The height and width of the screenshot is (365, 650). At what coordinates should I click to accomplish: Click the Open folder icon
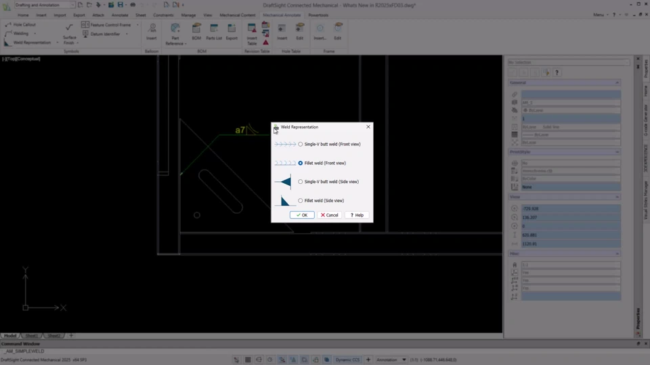(89, 5)
